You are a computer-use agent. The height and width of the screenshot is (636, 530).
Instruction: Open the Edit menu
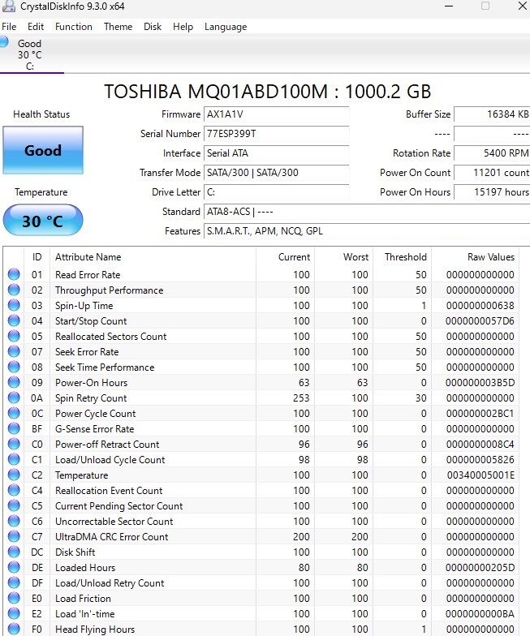[36, 27]
